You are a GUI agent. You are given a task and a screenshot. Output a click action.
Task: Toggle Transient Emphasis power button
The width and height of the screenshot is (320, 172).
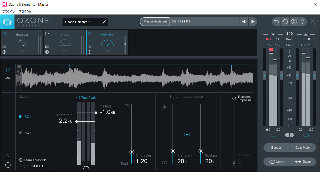point(234,98)
